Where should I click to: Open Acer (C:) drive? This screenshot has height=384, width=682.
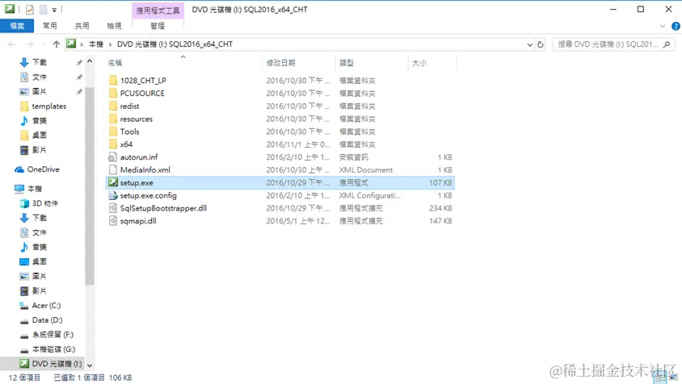(40, 306)
